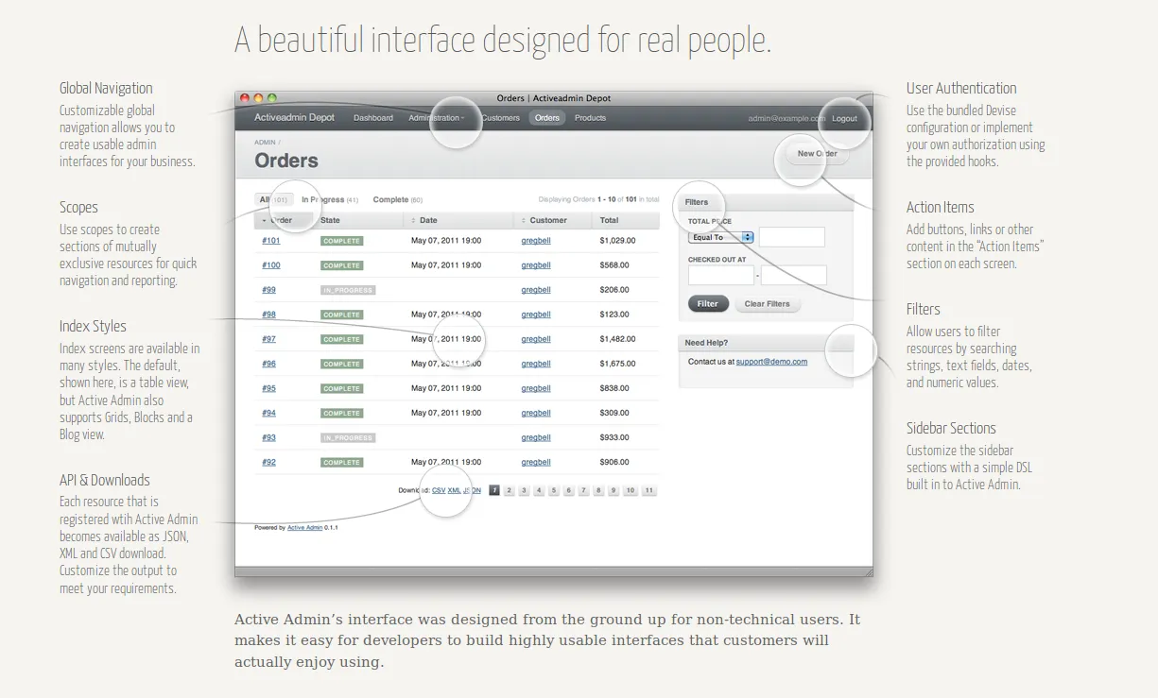Click the COMPLETE badge for order #101
This screenshot has height=698, width=1158.
(x=341, y=241)
